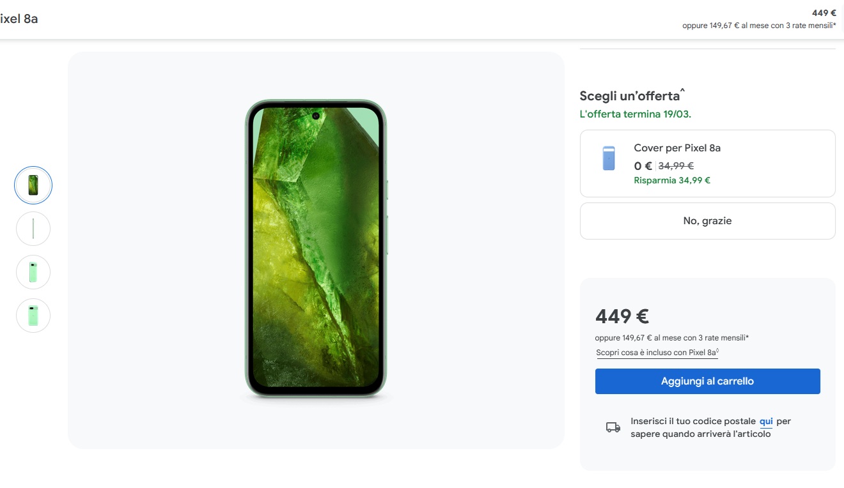Open the fourth thumbnail with angled back view
Image resolution: width=844 pixels, height=488 pixels.
click(33, 316)
